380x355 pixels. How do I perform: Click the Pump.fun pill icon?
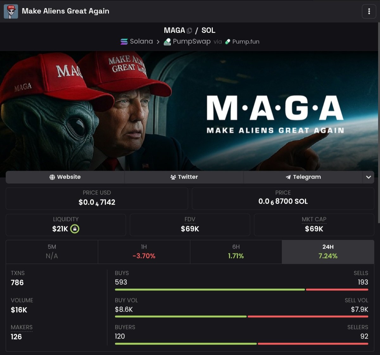coord(227,42)
